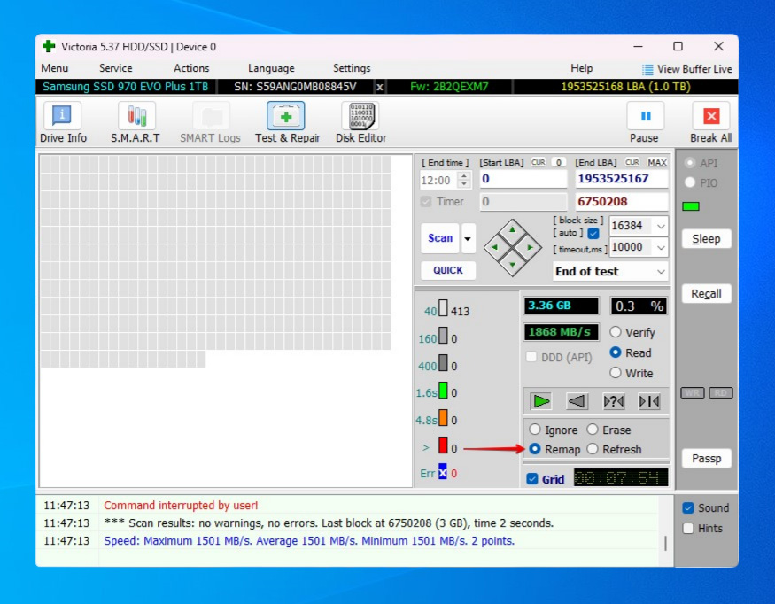Open the End of test dropdown
Viewport: 775px width, 604px height.
click(x=661, y=271)
